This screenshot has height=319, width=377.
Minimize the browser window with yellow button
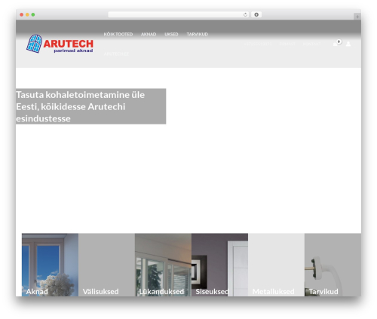(x=27, y=14)
